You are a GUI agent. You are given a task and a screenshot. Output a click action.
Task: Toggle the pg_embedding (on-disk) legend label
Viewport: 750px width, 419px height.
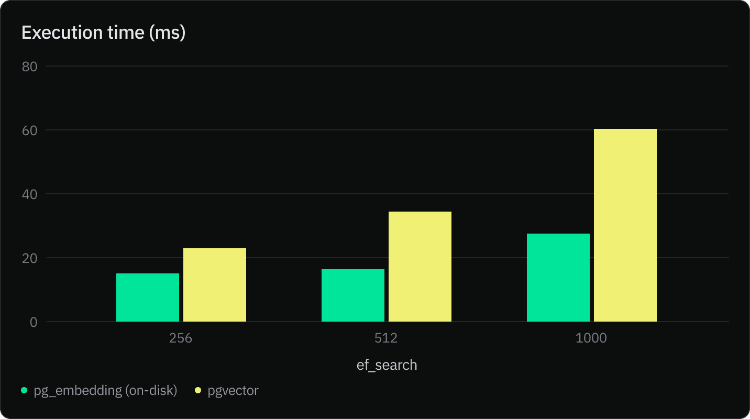(x=105, y=390)
